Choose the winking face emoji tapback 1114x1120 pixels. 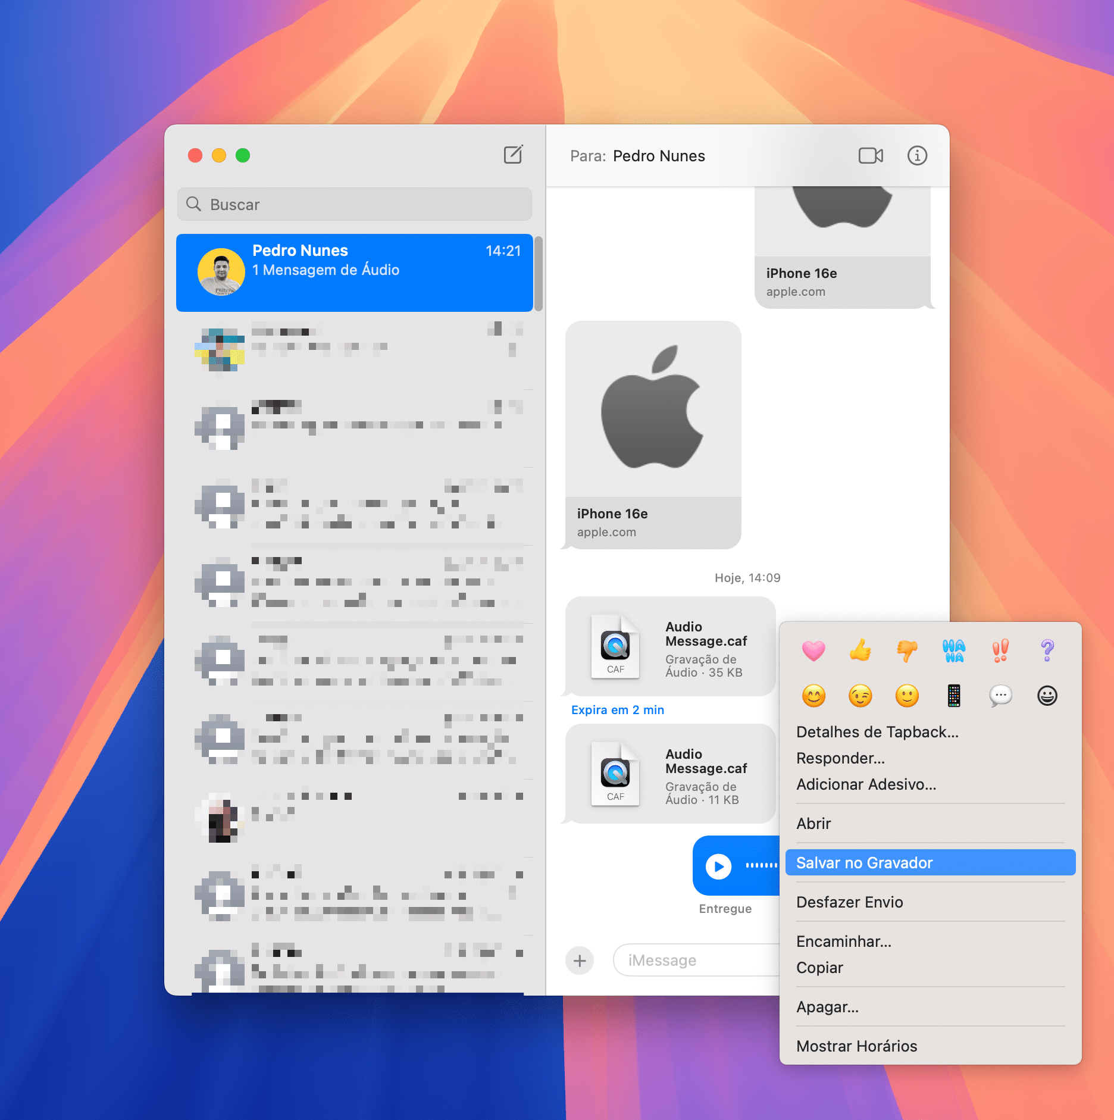[x=860, y=695]
